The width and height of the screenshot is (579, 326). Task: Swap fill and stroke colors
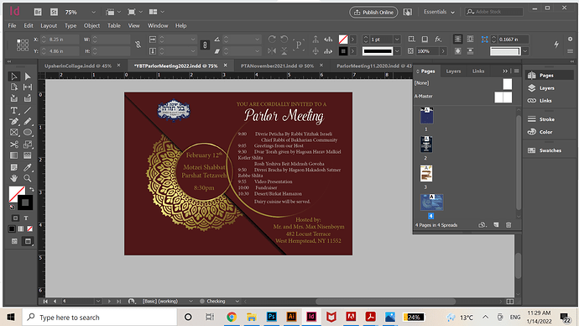tap(32, 189)
